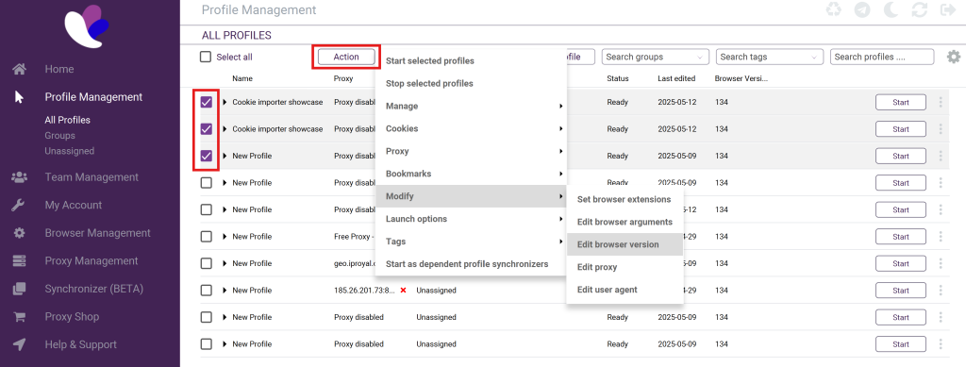Click the Action button
Screen dimensions: 966x367
click(x=346, y=57)
